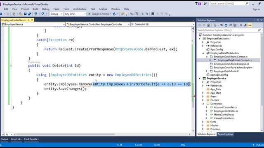Open the Google Chrome browser dropdown arrow

pyautogui.click(x=111, y=14)
